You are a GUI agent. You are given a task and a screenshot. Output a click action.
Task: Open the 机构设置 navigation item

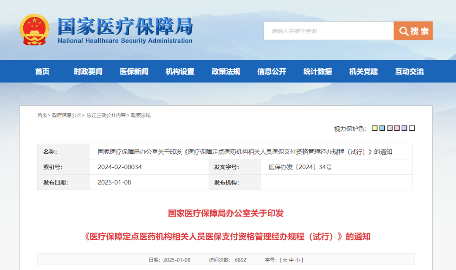coord(180,71)
